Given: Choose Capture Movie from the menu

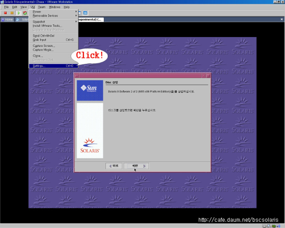Looking at the screenshot, I should click(x=53, y=50).
